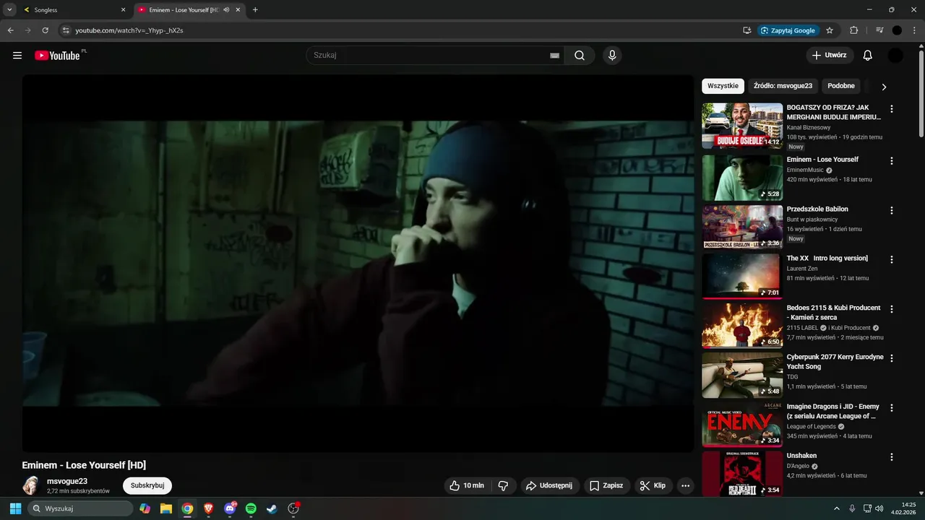Screen dimensions: 925x520
Task: View site information icon in address bar
Action: click(x=66, y=30)
